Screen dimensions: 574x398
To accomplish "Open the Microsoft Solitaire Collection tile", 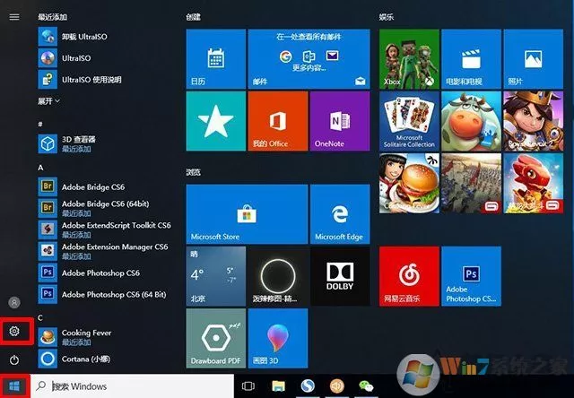I will pos(409,121).
